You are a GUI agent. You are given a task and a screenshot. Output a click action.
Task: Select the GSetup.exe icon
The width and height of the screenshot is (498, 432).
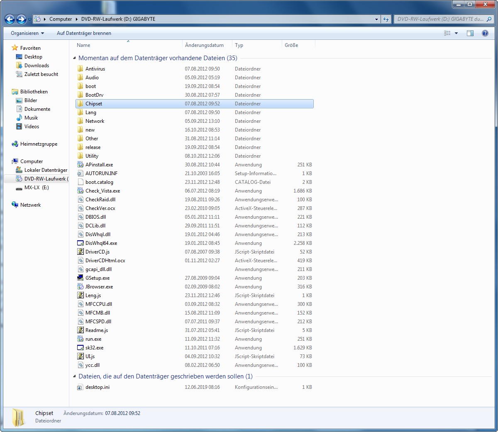tap(81, 278)
